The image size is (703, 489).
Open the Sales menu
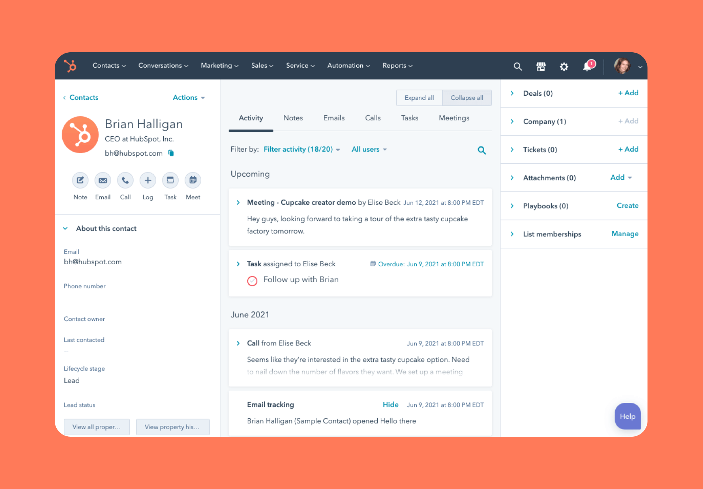point(262,66)
